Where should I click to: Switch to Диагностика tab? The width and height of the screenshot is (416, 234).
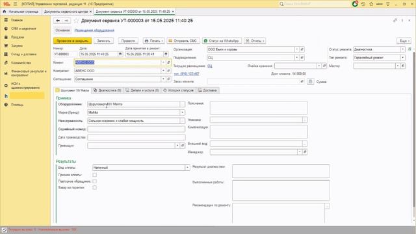click(x=107, y=90)
